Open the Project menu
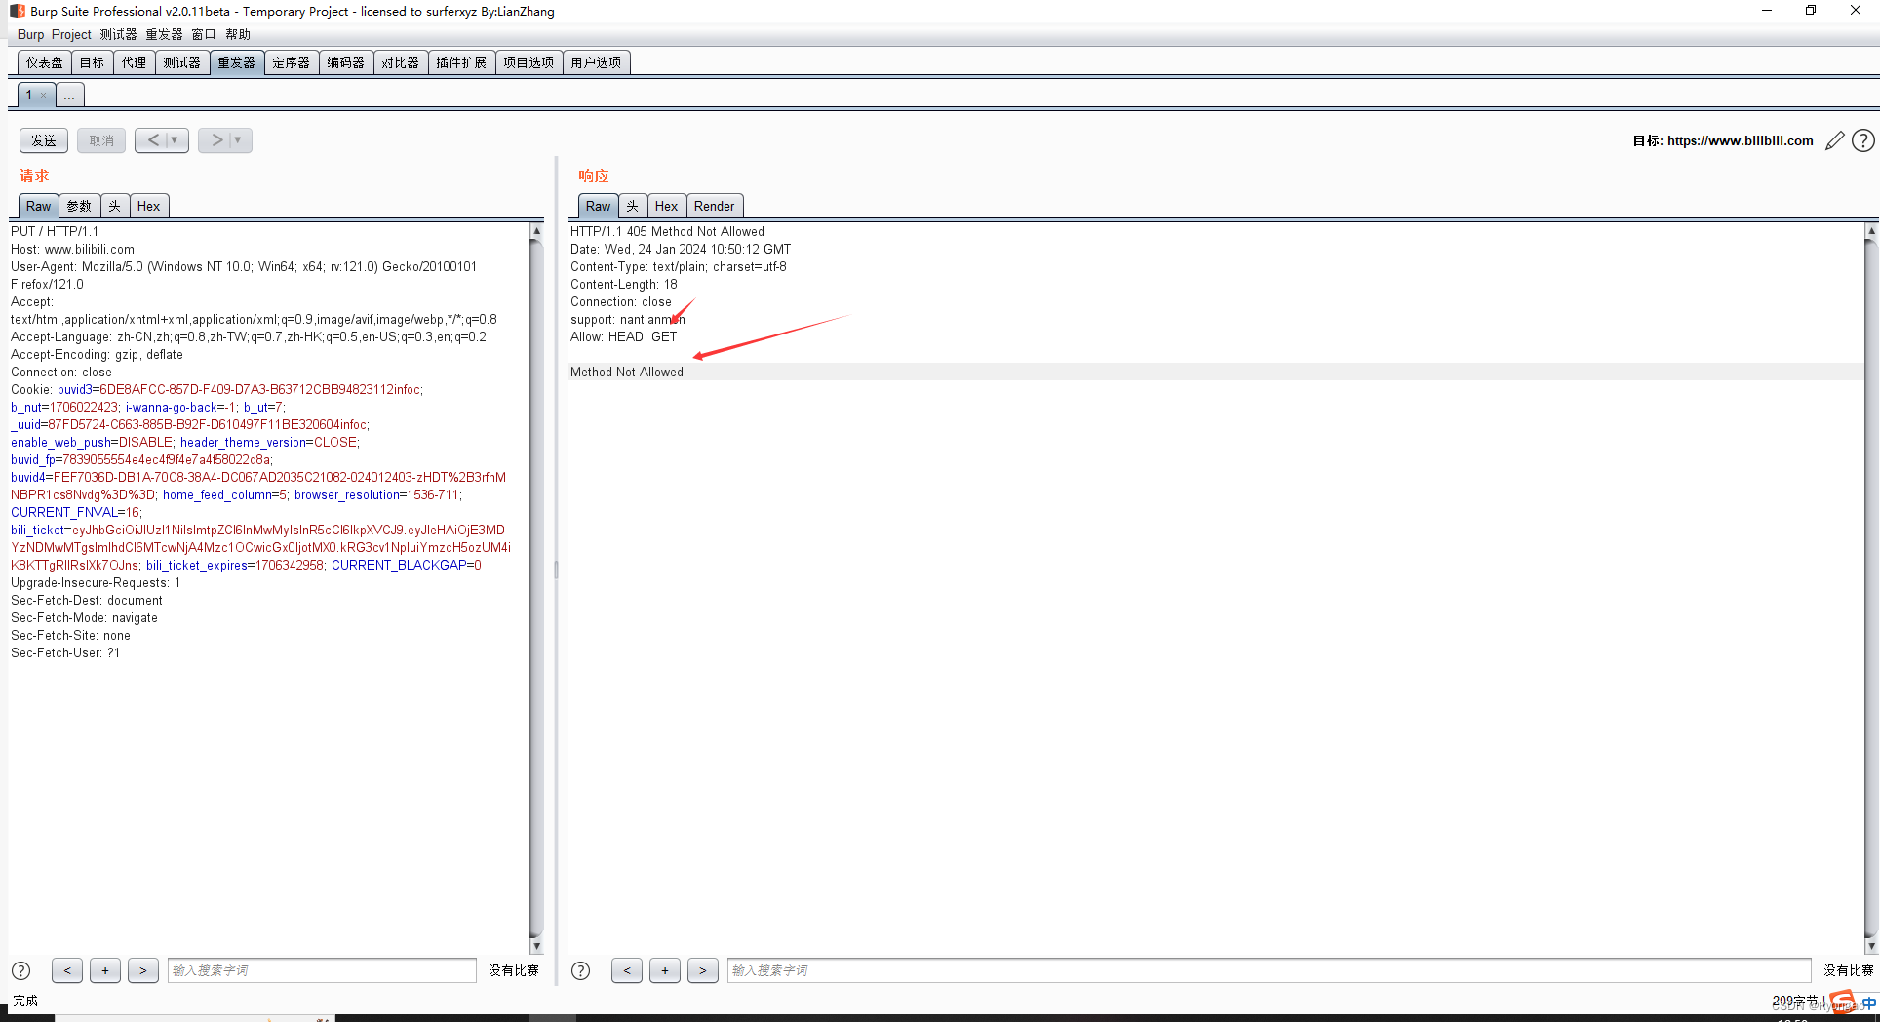Viewport: 1880px width, 1022px height. [x=71, y=34]
